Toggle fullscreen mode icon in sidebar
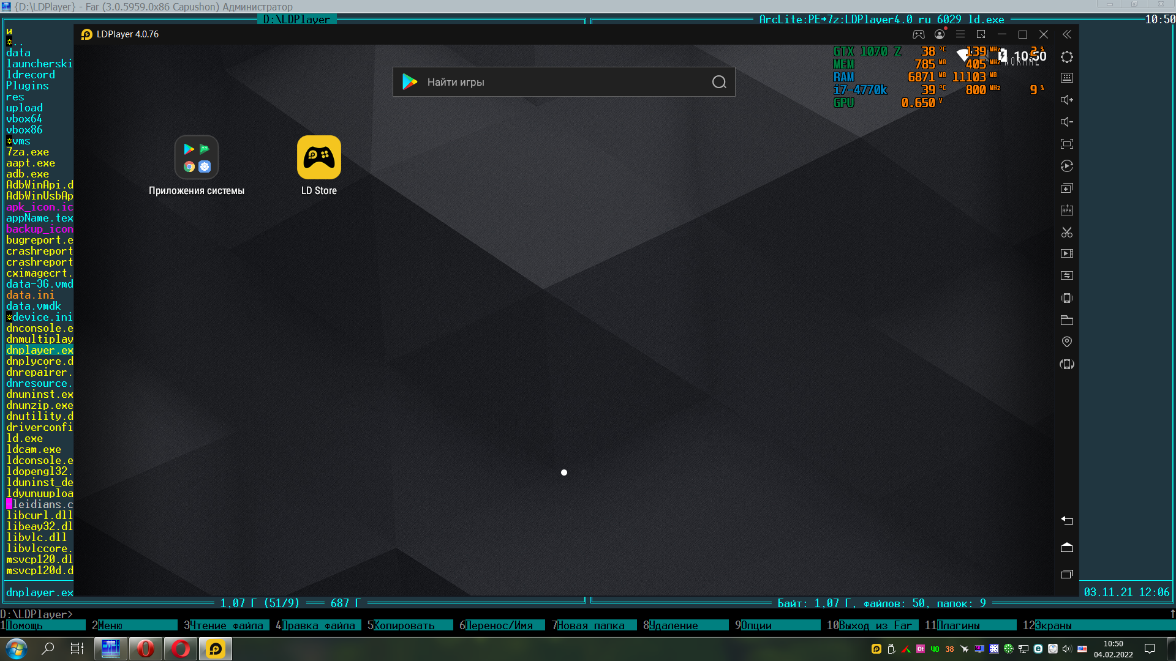 tap(1066, 144)
